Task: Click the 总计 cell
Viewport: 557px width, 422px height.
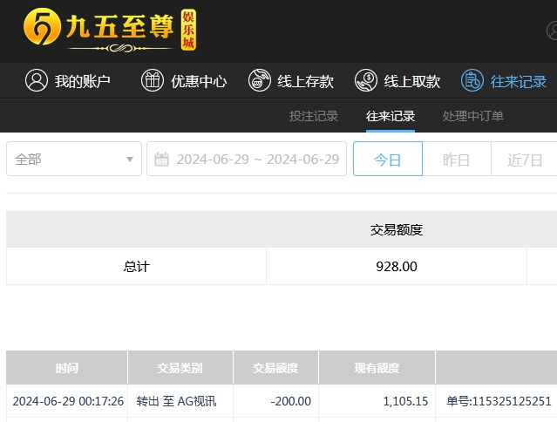Action: click(x=136, y=266)
